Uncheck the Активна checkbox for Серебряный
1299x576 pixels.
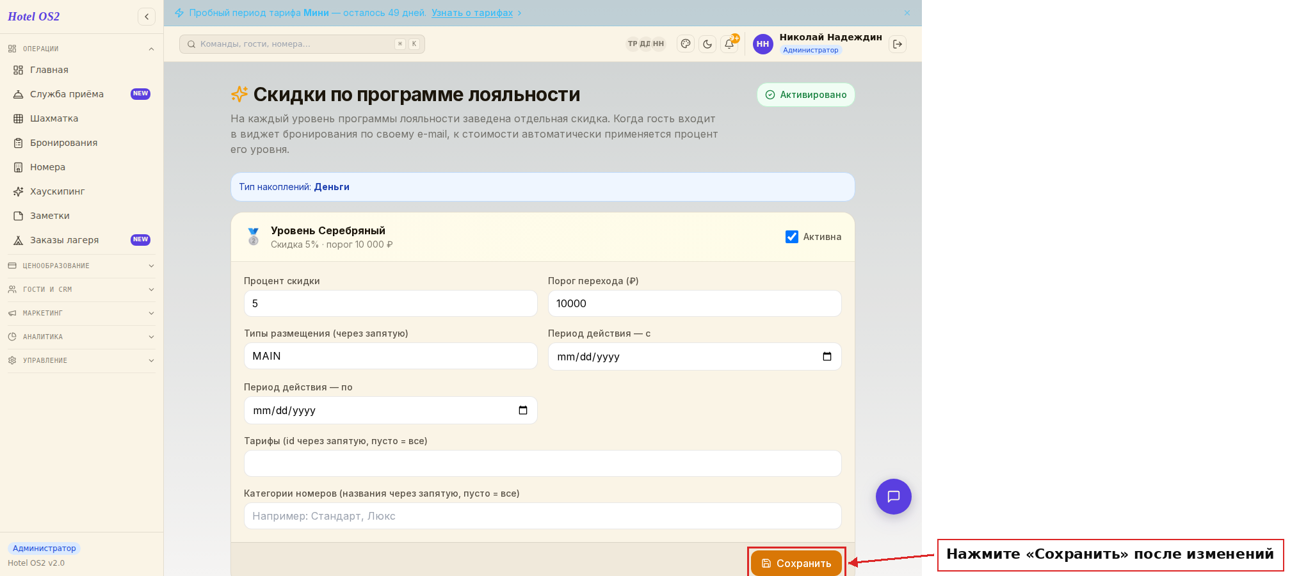pyautogui.click(x=792, y=237)
